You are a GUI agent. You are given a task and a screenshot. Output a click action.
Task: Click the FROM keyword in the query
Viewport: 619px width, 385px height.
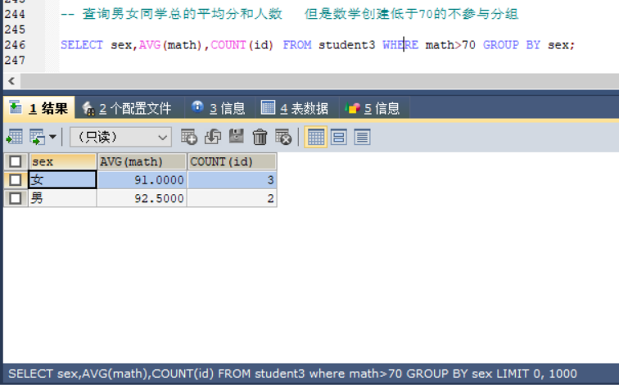(x=297, y=44)
